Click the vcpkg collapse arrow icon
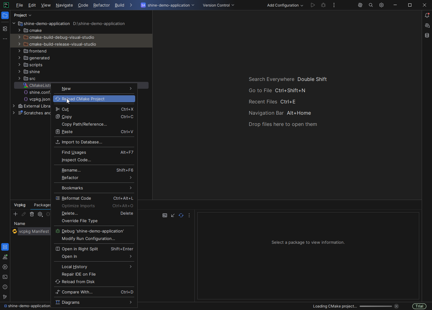The image size is (432, 310). (173, 215)
